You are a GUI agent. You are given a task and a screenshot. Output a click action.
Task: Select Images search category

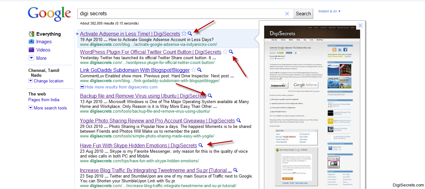pos(44,42)
